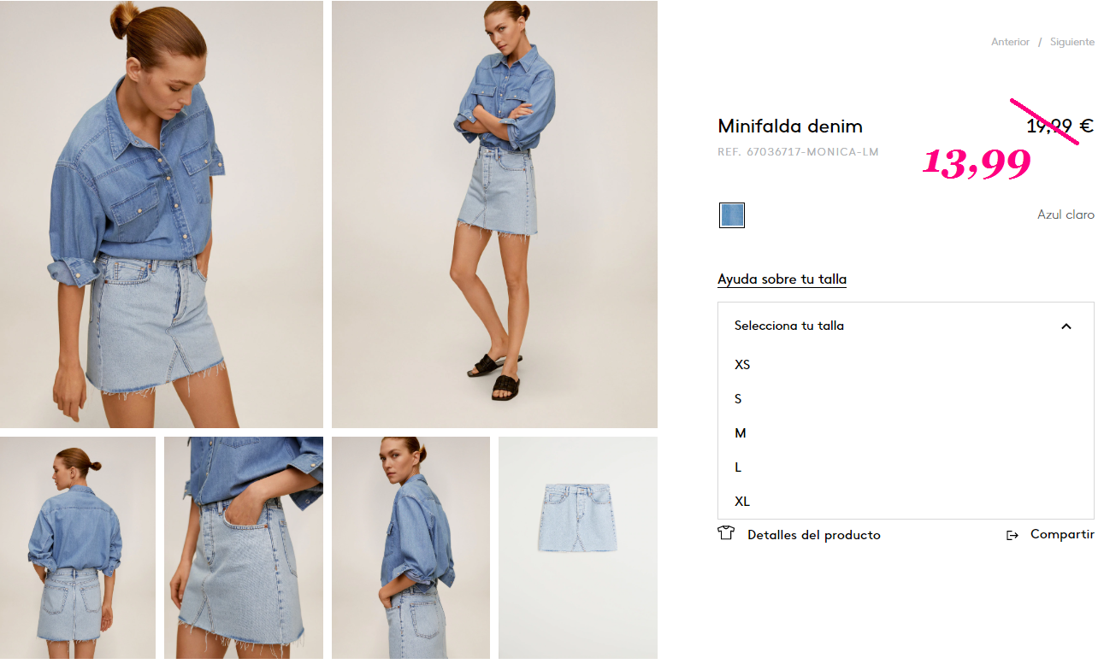Viewport: 1104px width, 664px height.
Task: Open Detalles del producto
Action: 814,535
